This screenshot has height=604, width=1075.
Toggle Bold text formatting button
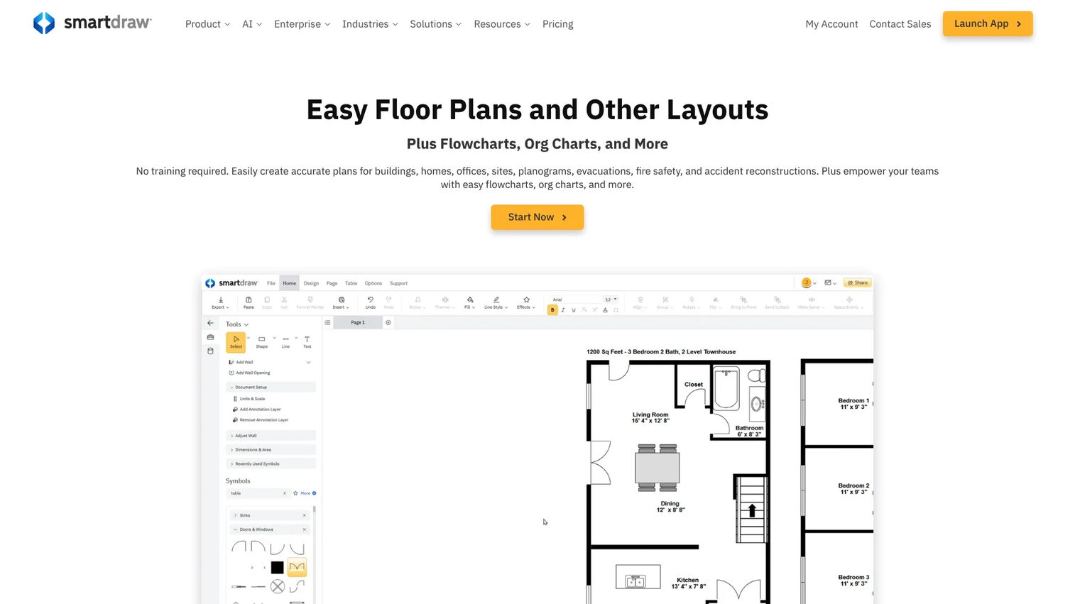(552, 310)
